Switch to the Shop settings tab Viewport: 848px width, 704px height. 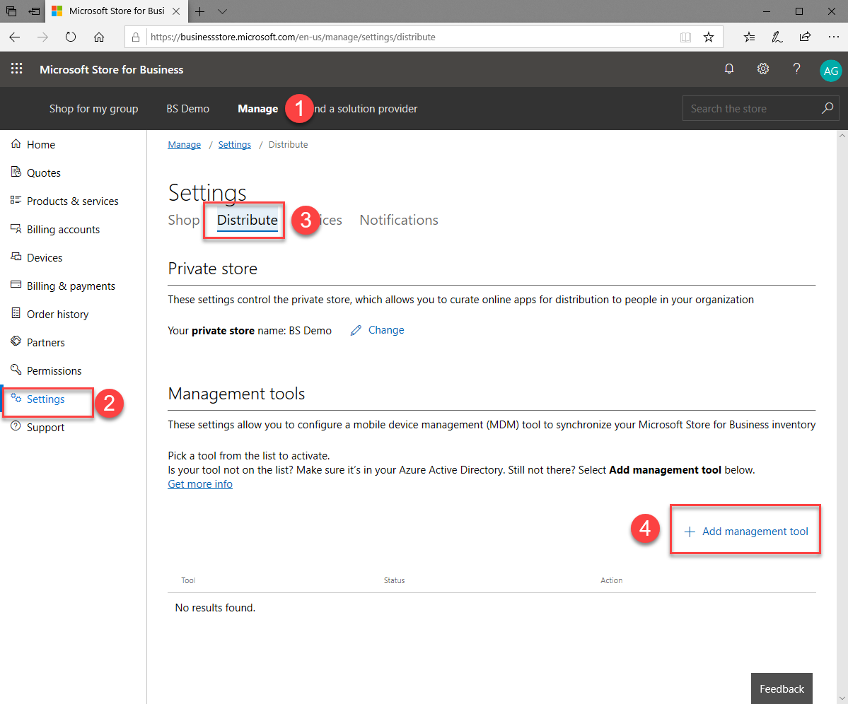pos(184,220)
